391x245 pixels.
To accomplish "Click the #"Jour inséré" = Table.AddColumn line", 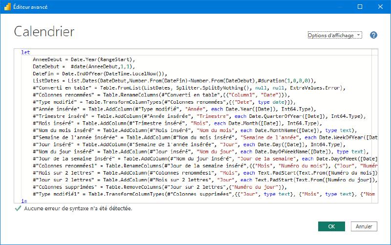I will 189,144.
